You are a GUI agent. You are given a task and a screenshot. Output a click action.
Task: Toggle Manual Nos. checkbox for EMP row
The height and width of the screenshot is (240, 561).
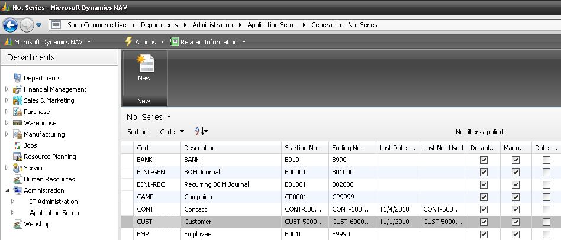tap(515, 234)
